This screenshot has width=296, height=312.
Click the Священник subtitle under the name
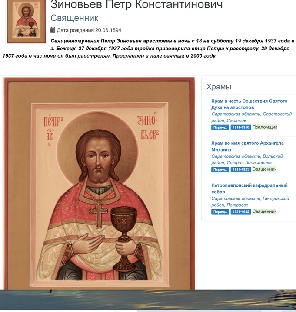point(74,18)
